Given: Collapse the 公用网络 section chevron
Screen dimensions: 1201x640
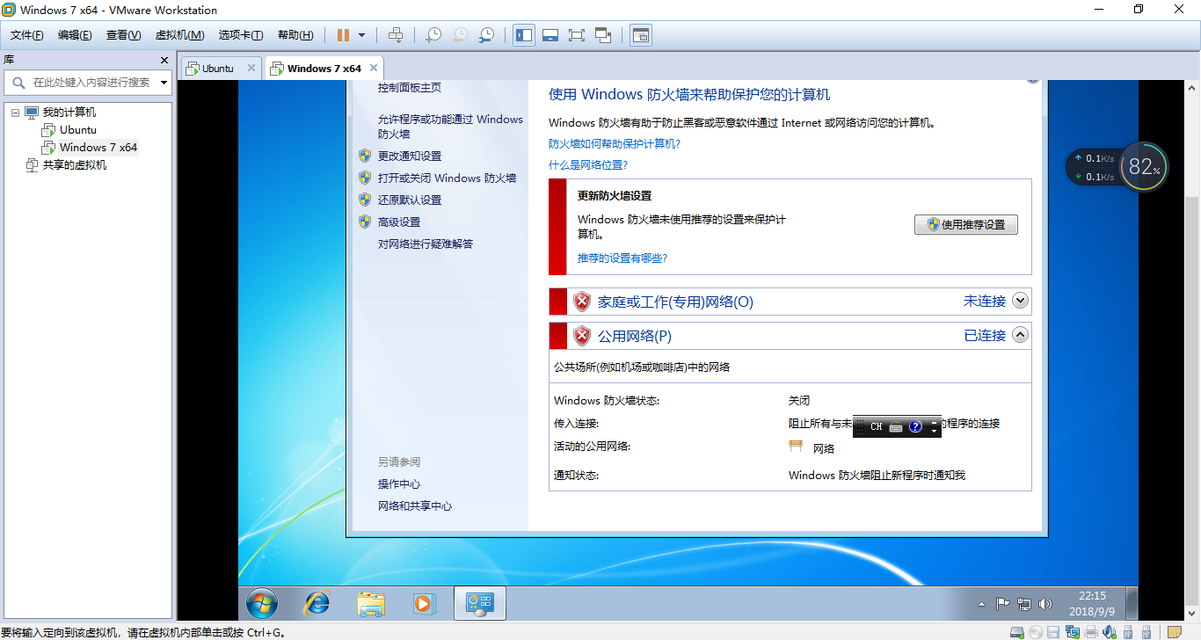Looking at the screenshot, I should [x=1020, y=335].
